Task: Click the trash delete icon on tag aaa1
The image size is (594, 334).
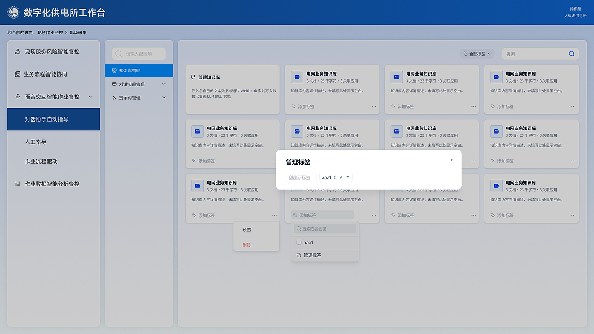Action: (x=348, y=178)
